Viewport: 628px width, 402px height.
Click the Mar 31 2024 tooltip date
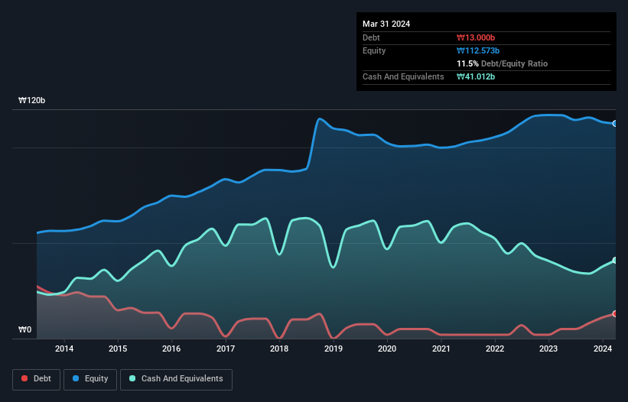pyautogui.click(x=386, y=24)
